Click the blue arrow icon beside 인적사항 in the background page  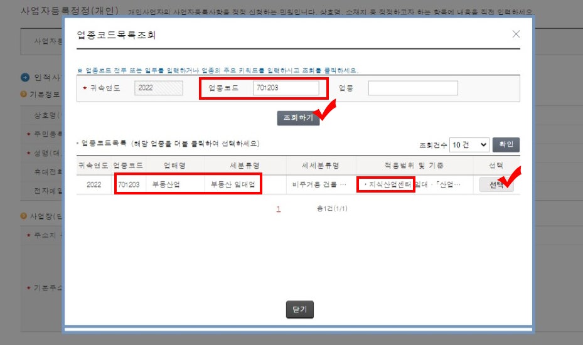[25, 77]
